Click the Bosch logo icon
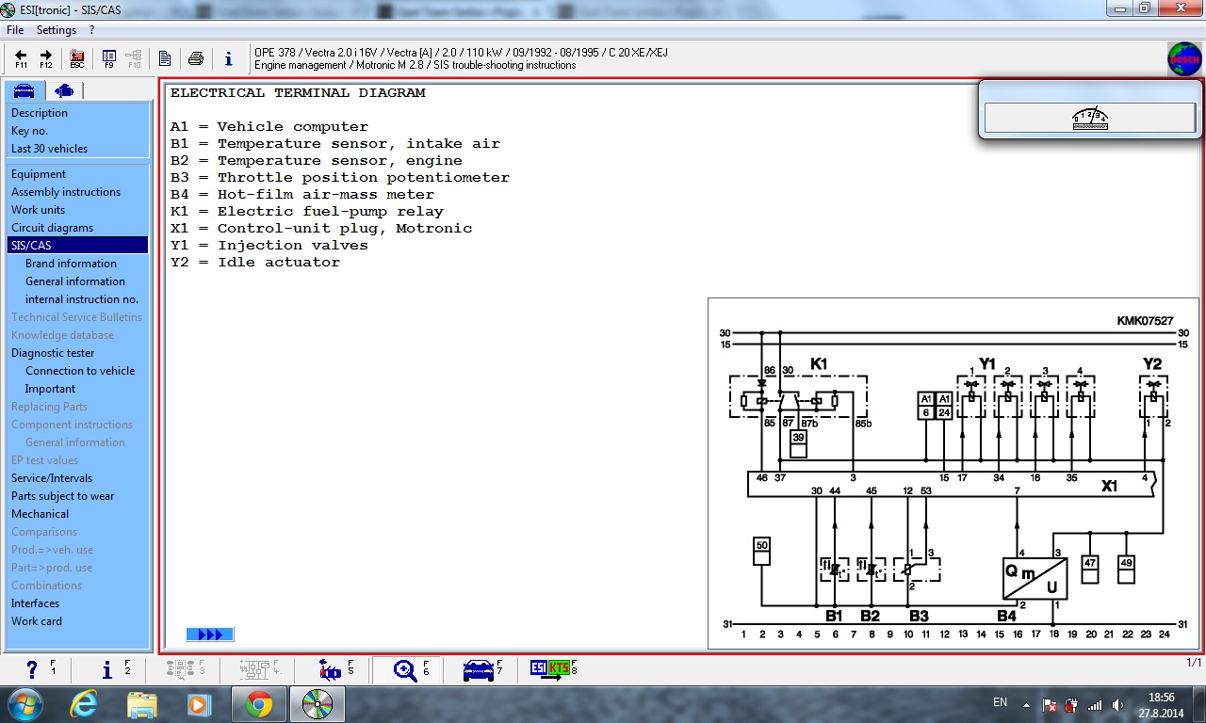This screenshot has height=723, width=1206. click(x=1184, y=58)
